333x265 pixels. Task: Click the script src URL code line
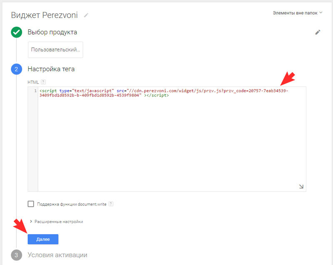pyautogui.click(x=164, y=93)
